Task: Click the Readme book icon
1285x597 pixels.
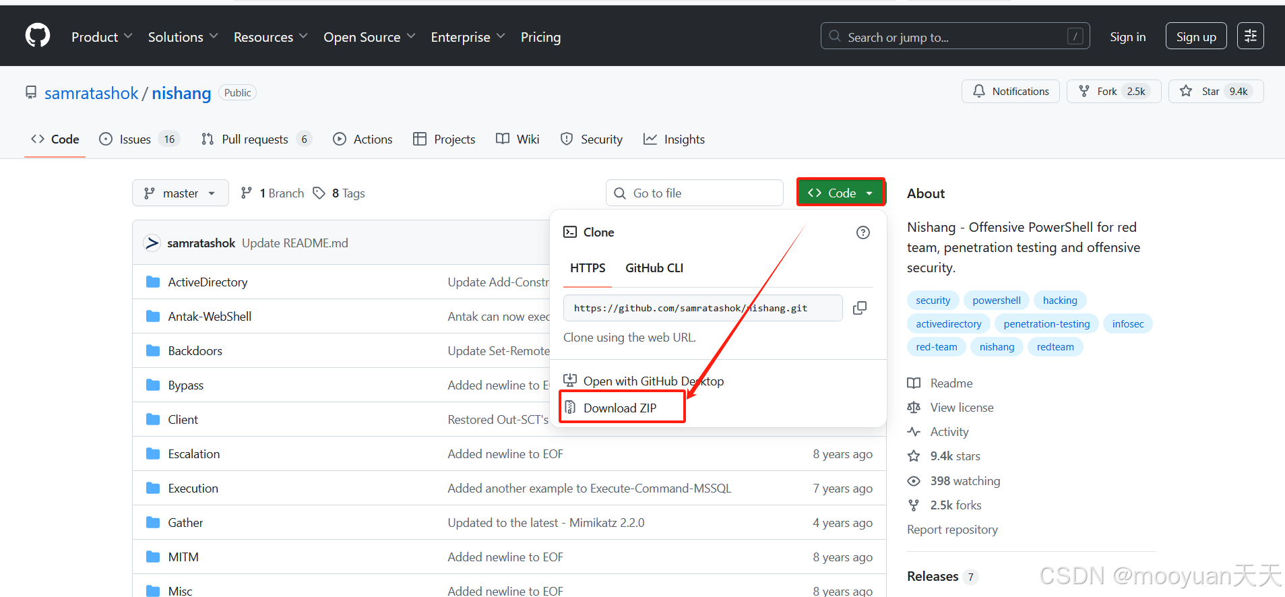Action: coord(914,383)
